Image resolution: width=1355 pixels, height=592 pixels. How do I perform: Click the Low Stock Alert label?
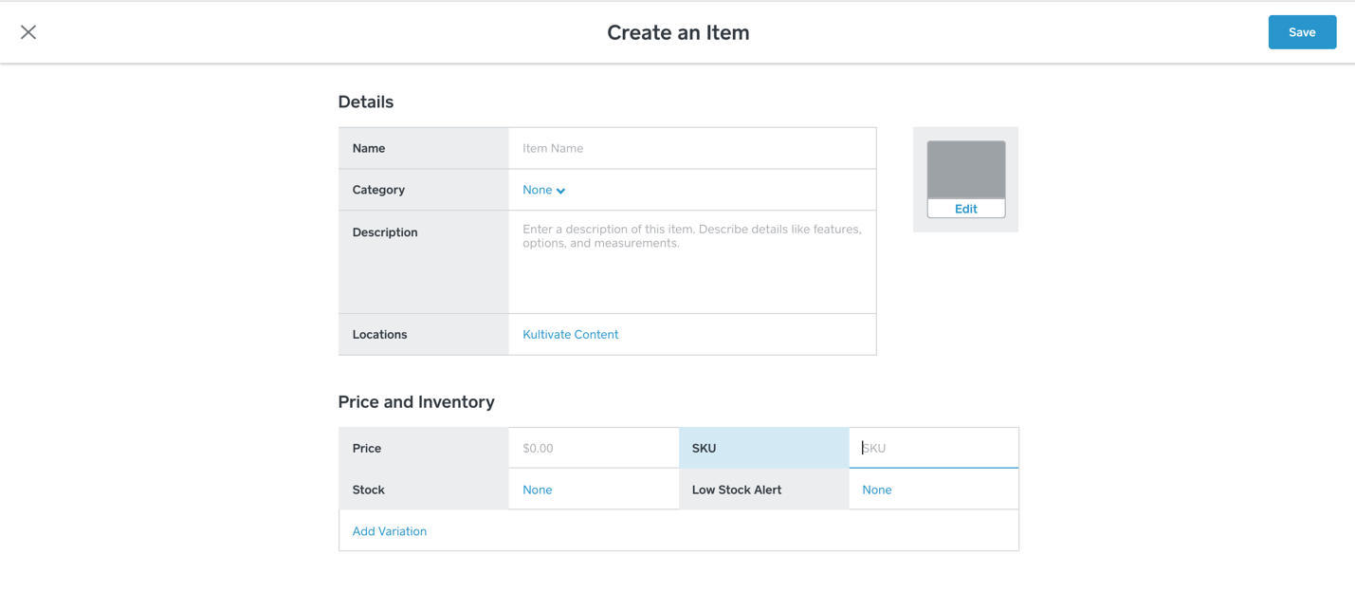click(x=736, y=490)
